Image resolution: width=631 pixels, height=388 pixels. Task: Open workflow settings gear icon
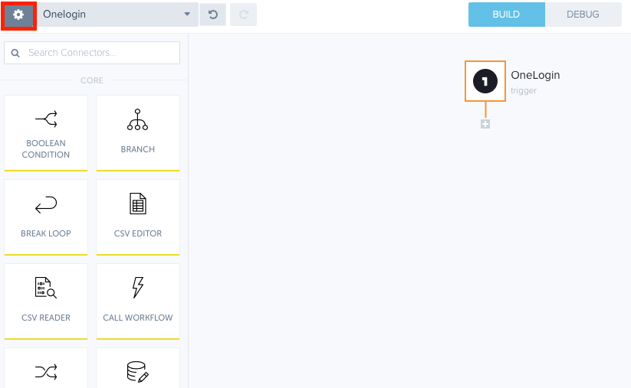(18, 15)
